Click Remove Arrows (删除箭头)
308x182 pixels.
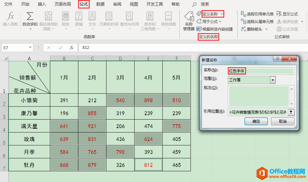[252, 29]
